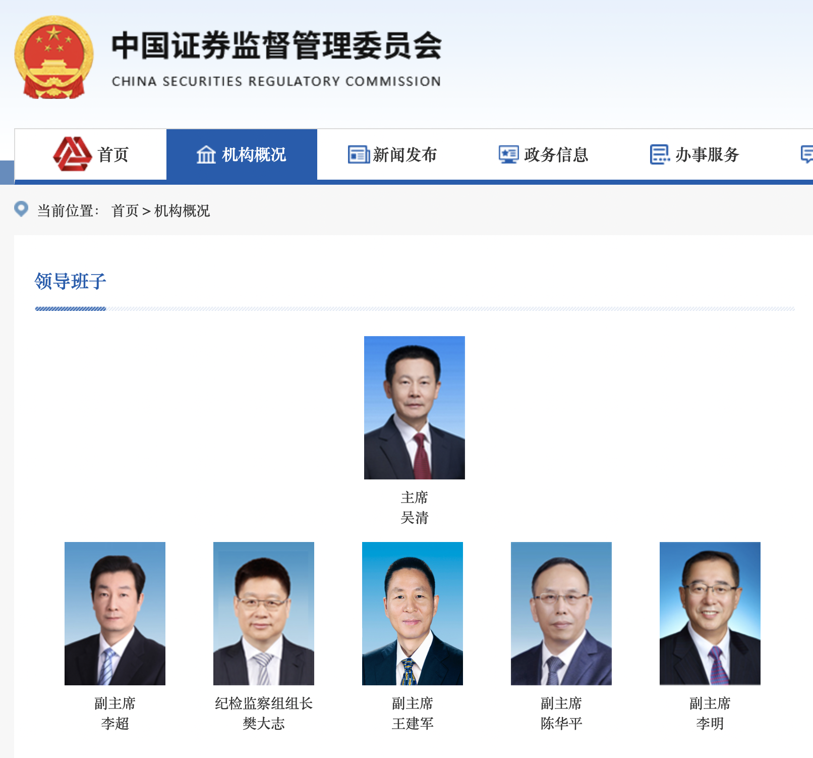Click the monitor icon beside 政务信息

pos(508,154)
